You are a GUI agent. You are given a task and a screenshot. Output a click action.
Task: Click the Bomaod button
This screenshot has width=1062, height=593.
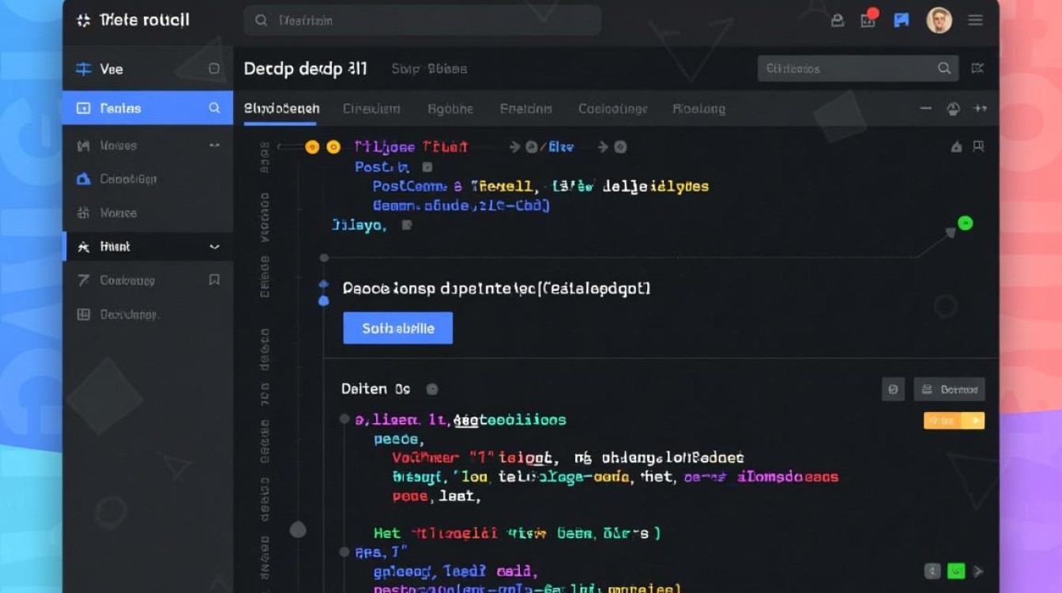tap(950, 389)
